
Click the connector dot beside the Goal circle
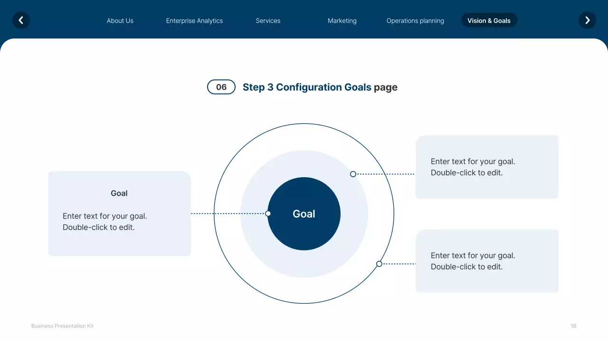[x=268, y=213]
